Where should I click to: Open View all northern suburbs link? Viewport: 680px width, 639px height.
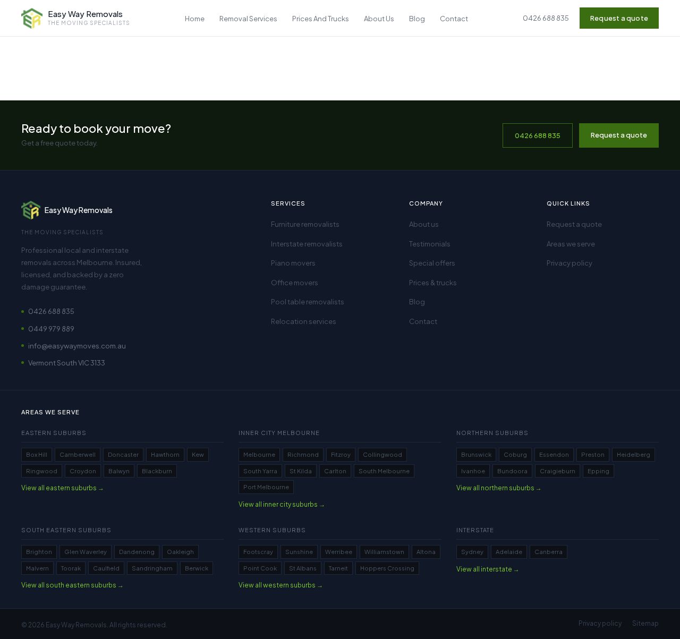(x=499, y=488)
